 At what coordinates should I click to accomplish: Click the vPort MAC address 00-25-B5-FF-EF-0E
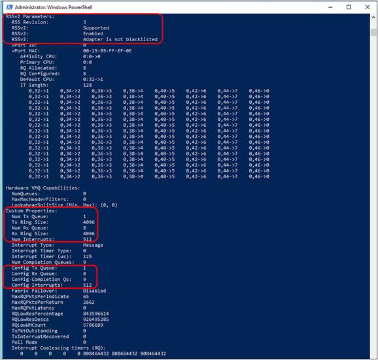coord(107,51)
